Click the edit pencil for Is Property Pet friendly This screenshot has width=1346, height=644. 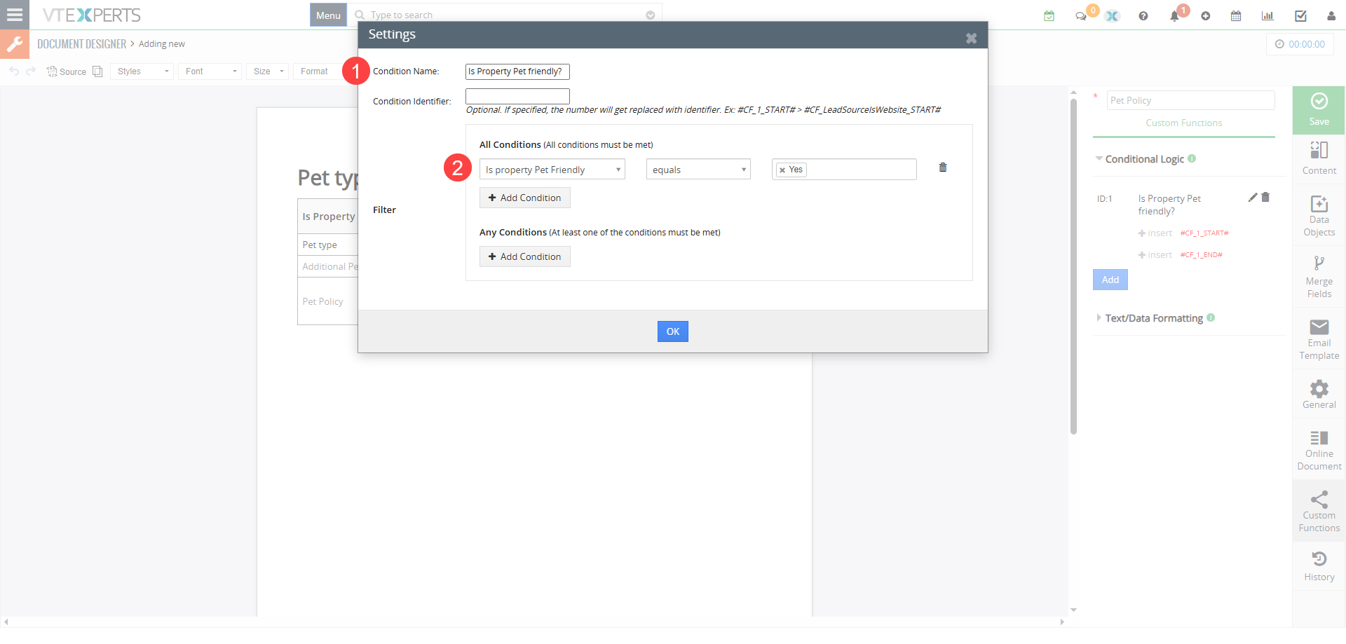pos(1253,198)
